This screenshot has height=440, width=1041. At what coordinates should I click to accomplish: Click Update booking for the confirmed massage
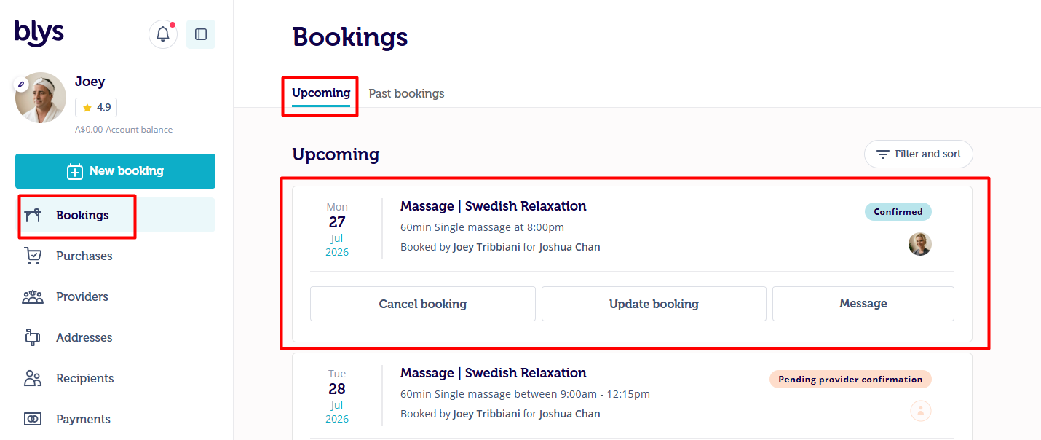point(654,304)
